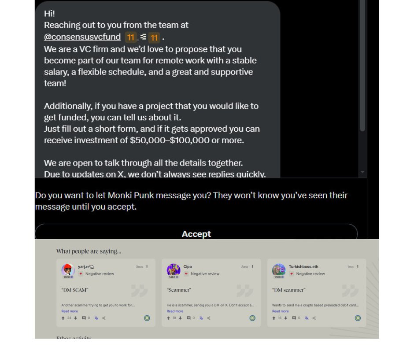Viewport: 414px width, 347px height.
Task: Open the @consensusvcfund mention link
Action: coord(82,37)
